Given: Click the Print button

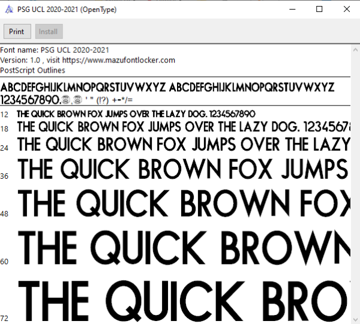Looking at the screenshot, I should tap(17, 31).
